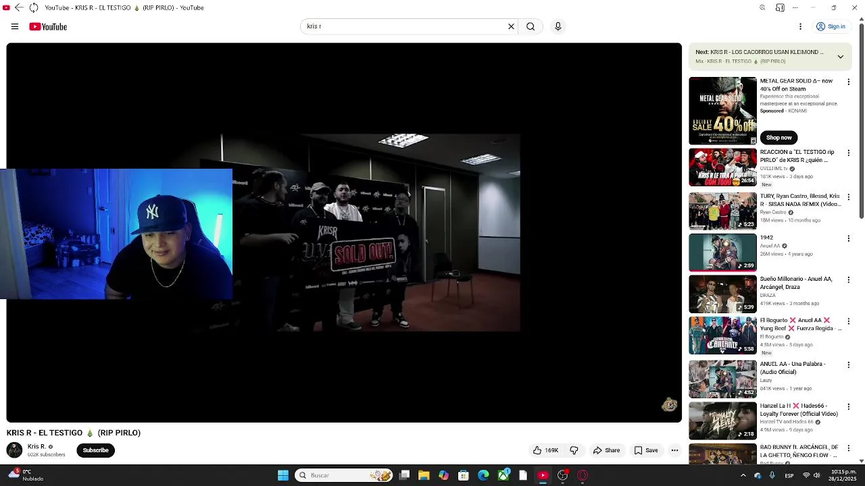Open options for 'REACCION a EL TESTIGO' video
The width and height of the screenshot is (865, 486).
(x=848, y=154)
